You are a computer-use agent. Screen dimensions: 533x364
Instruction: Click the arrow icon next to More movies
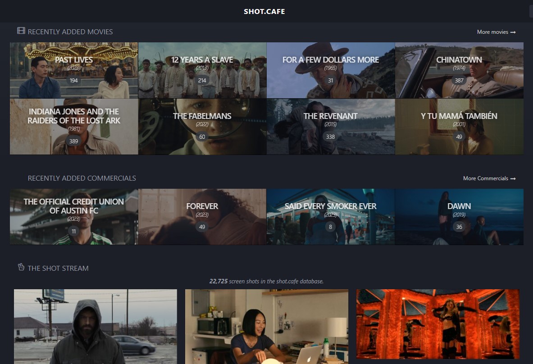513,32
